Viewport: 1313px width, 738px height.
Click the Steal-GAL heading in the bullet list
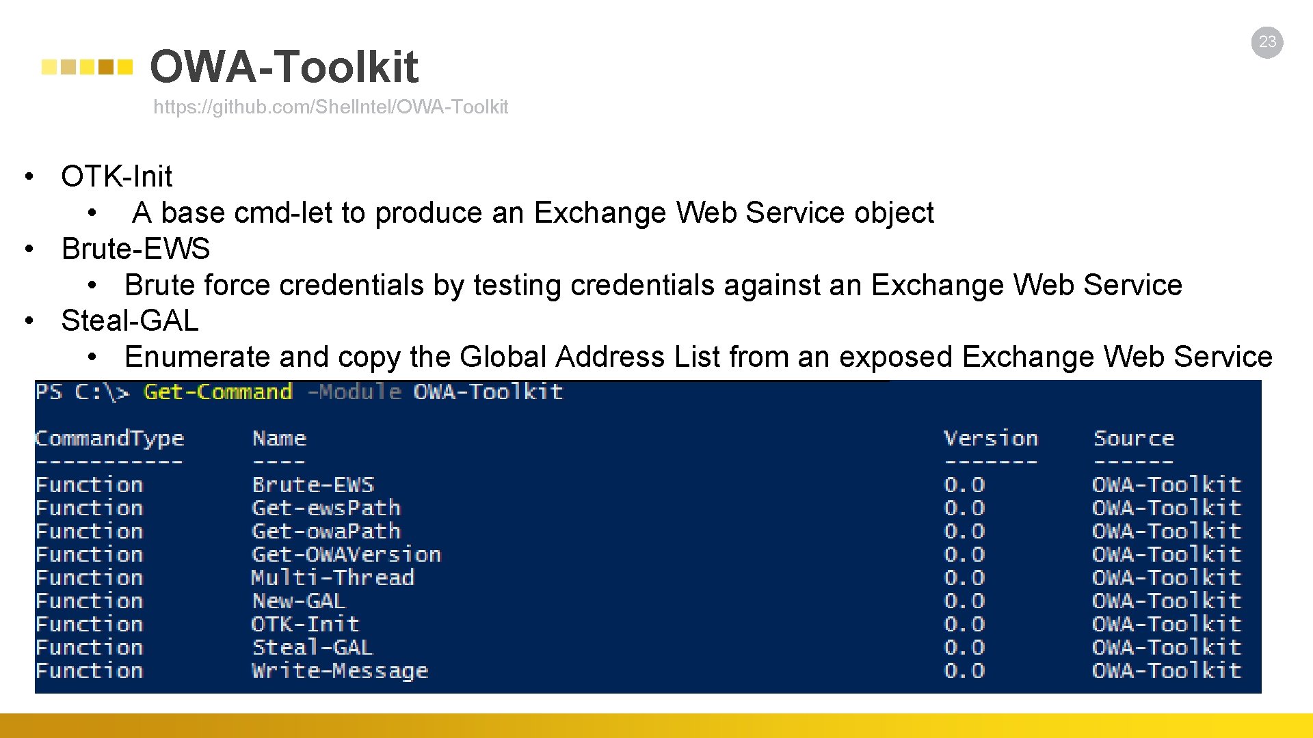pos(130,320)
